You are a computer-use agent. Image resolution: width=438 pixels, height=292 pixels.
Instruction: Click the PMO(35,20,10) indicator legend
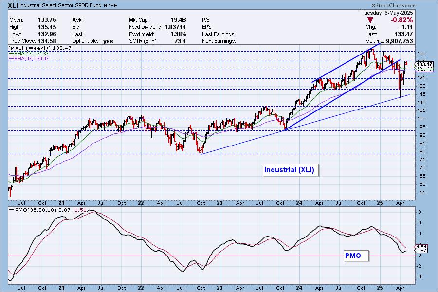point(48,210)
